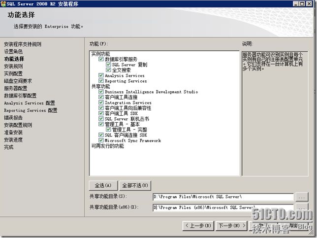This screenshot has width=317, height=238.
Task: Toggle the 管理工具 - 基本 checkbox
Action: coord(101,124)
